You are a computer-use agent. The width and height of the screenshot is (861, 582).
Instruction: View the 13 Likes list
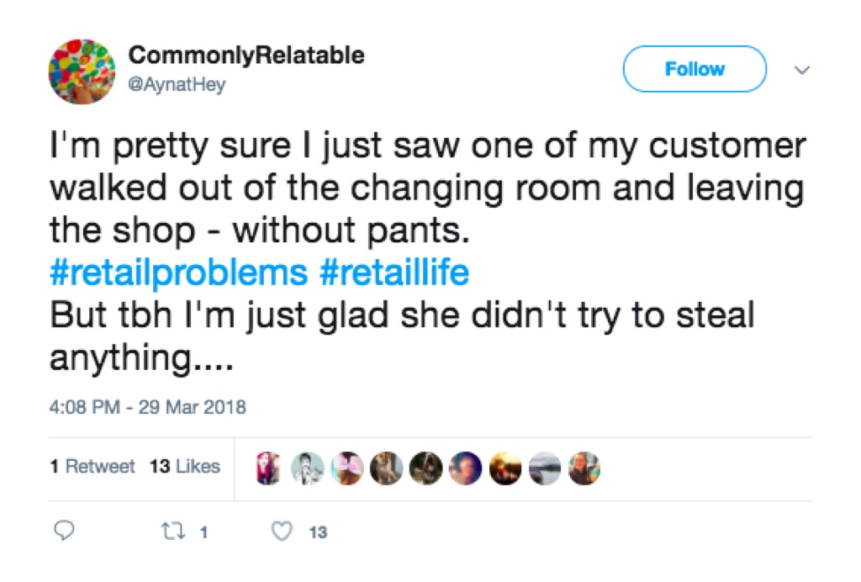pyautogui.click(x=184, y=467)
